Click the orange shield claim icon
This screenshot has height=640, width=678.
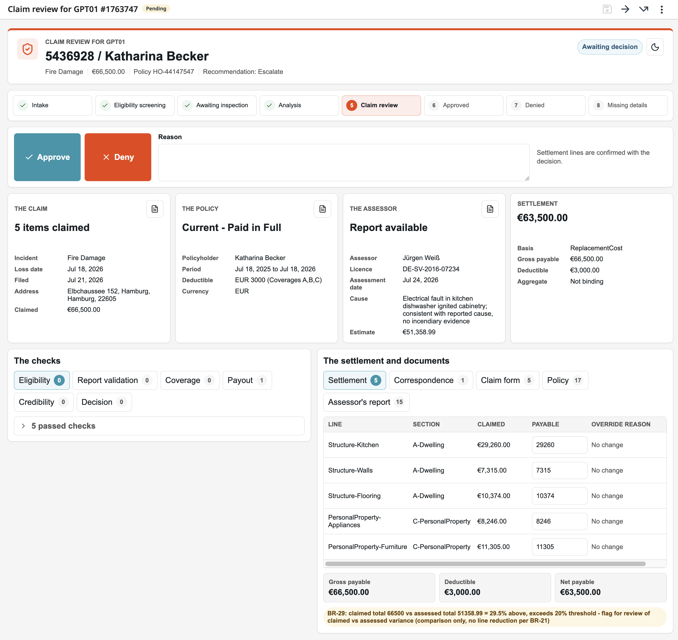[x=28, y=49]
